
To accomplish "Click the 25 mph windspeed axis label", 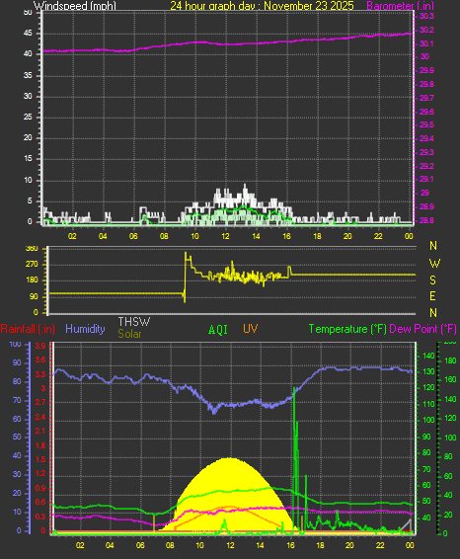I will coord(28,117).
